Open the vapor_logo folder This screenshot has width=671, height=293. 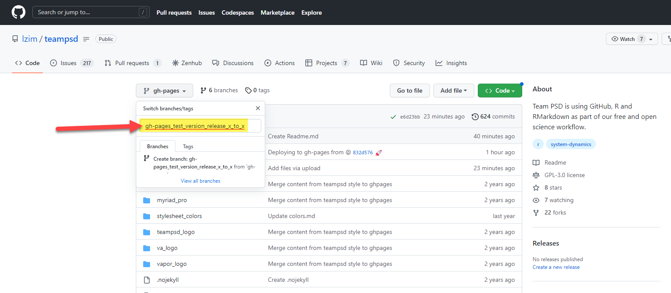click(172, 264)
